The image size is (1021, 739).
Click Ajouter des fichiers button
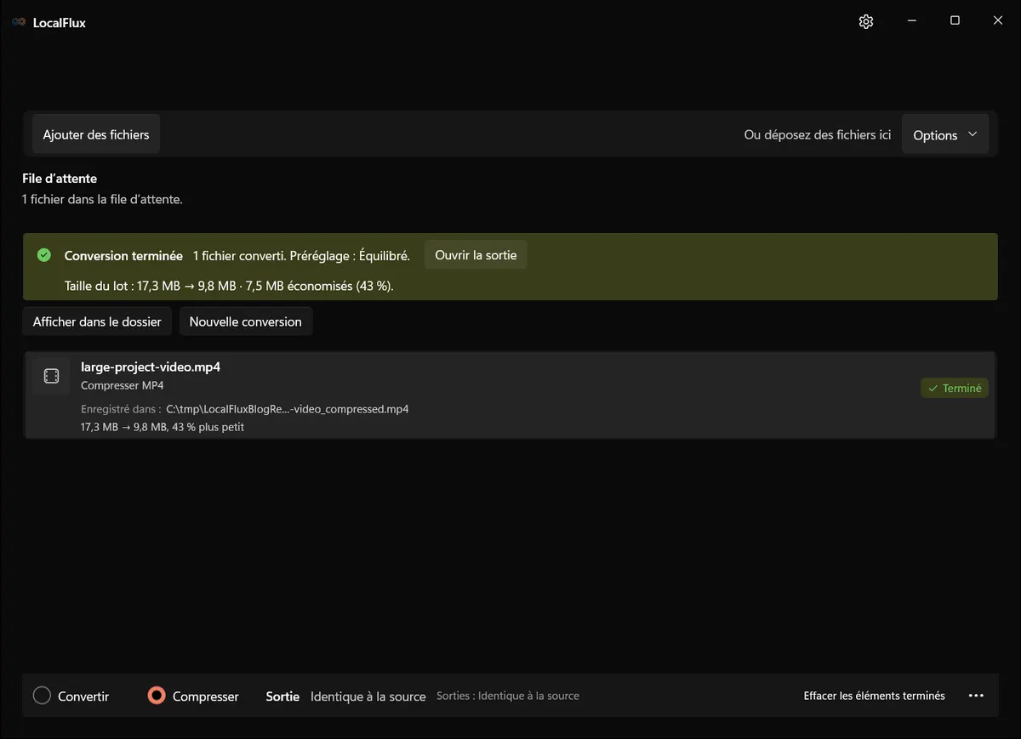click(96, 134)
